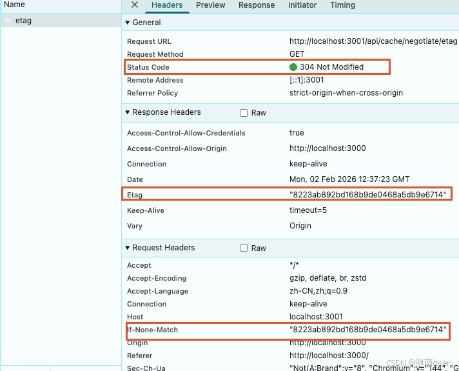Select the Request URL value

(373, 41)
